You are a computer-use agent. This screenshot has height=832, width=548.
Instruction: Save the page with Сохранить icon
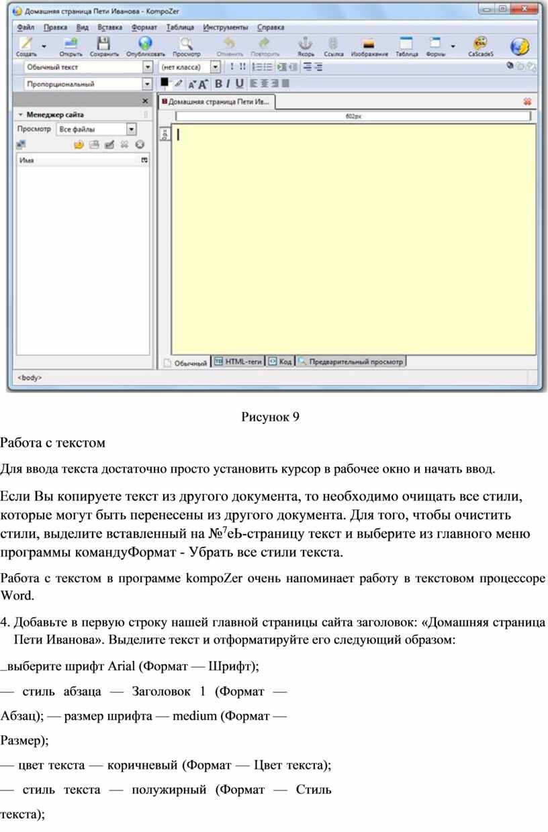pos(104,44)
